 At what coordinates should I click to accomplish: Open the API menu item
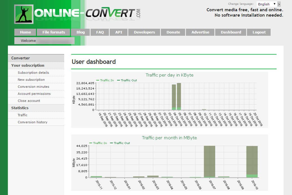point(119,32)
